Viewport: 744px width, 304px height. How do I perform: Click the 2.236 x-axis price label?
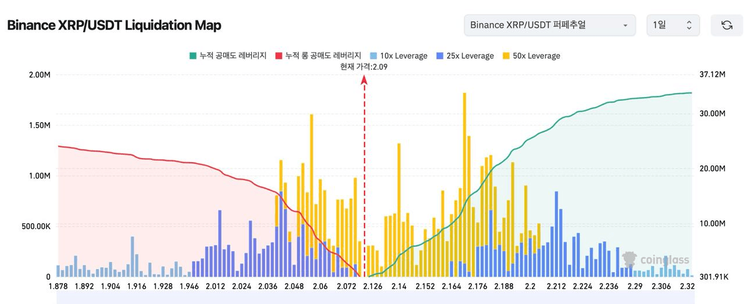pos(609,287)
